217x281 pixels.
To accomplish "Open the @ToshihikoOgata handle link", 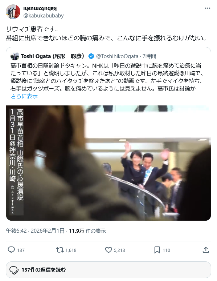I will tap(117, 56).
